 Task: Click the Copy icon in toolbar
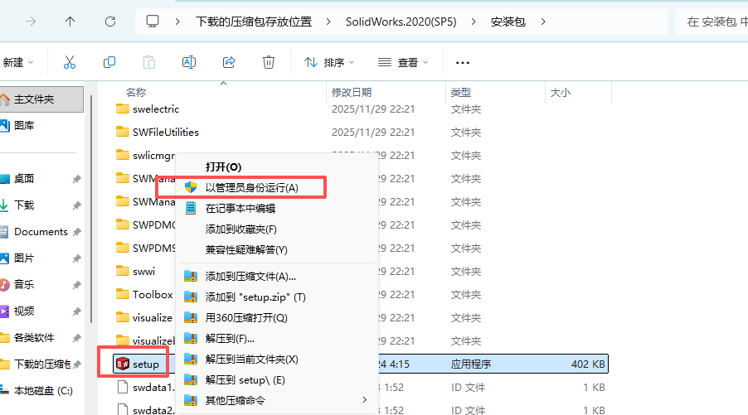coord(109,62)
